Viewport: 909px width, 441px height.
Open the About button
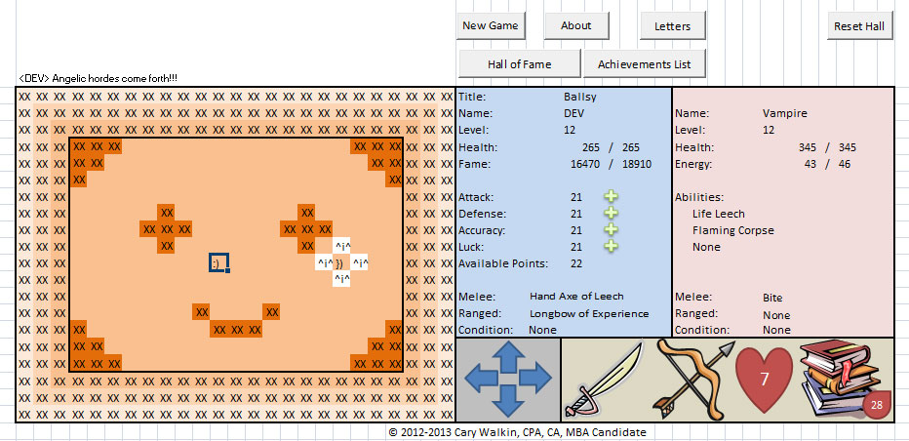(x=575, y=26)
